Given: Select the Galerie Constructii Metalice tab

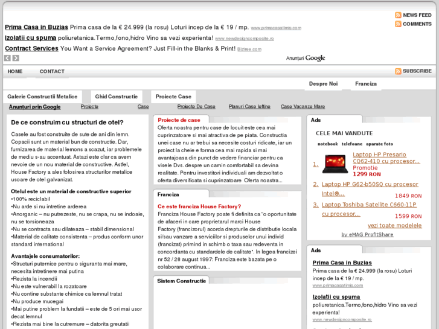Looking at the screenshot, I should 42,97.
